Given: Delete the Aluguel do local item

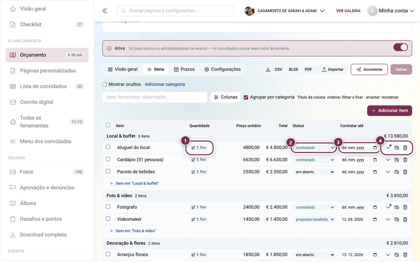Looking at the screenshot, I should pyautogui.click(x=405, y=148).
